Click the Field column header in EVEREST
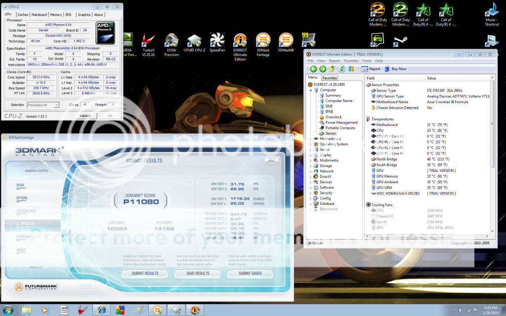The image size is (506, 316). [395, 78]
